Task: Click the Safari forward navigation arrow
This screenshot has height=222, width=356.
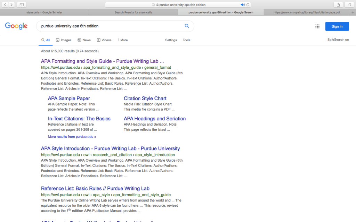Action: 11,5
